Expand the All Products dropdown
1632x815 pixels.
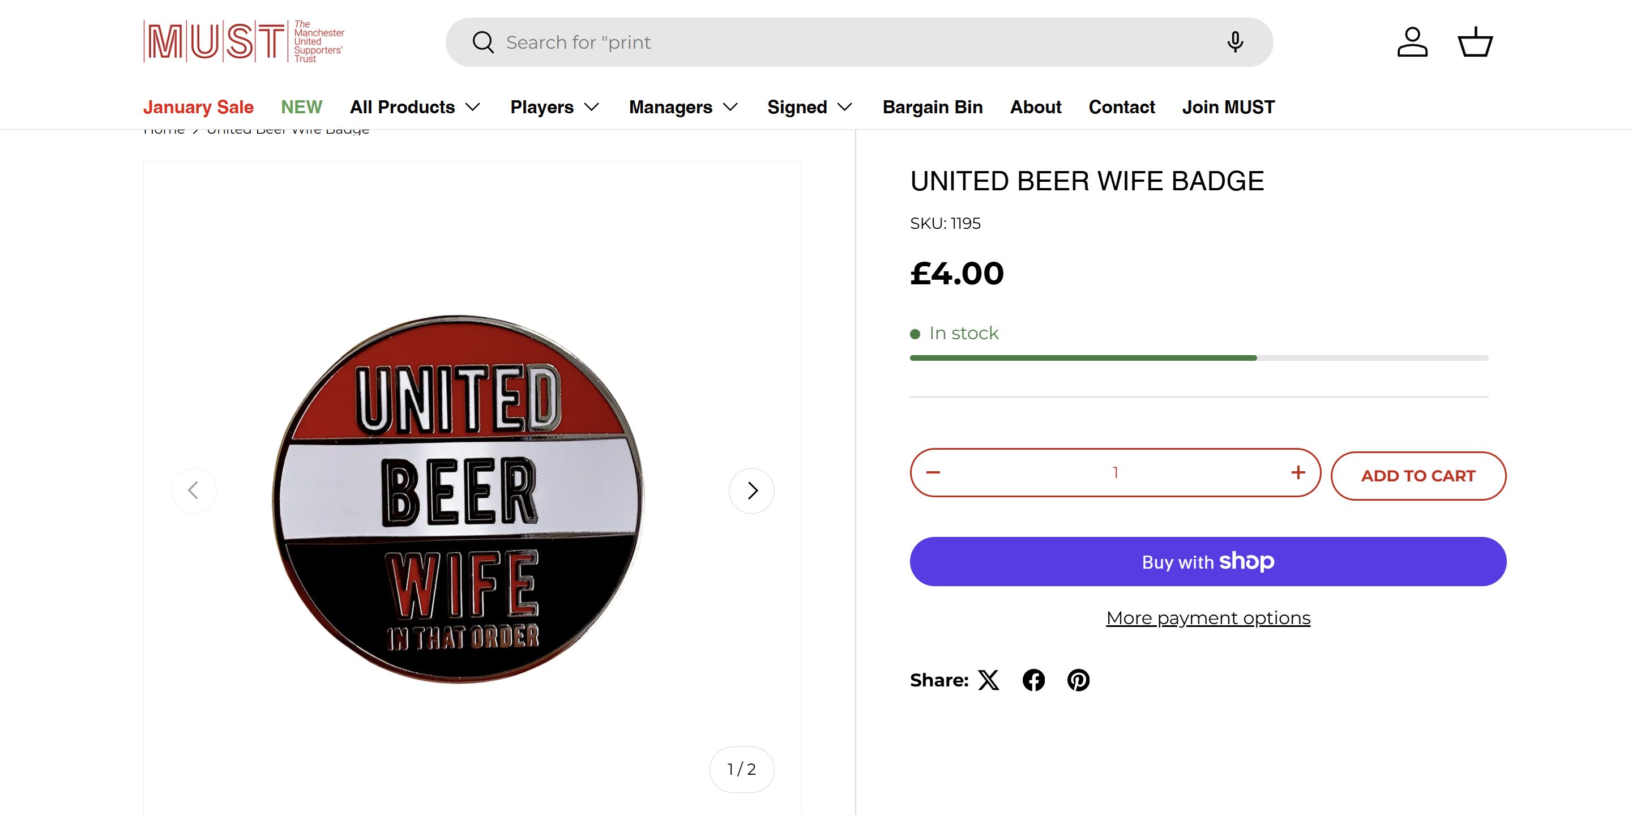[x=415, y=107]
